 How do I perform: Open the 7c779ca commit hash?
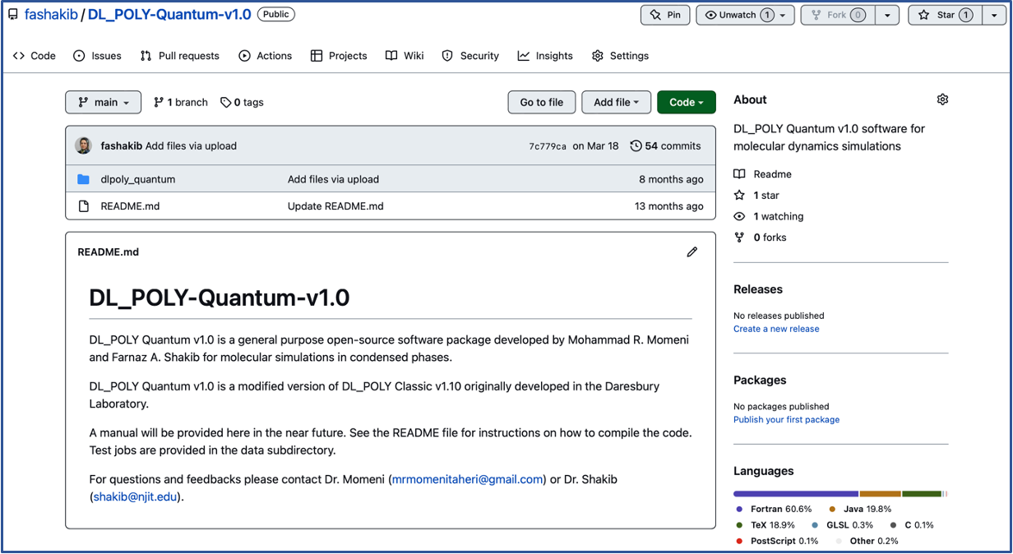[x=547, y=146]
